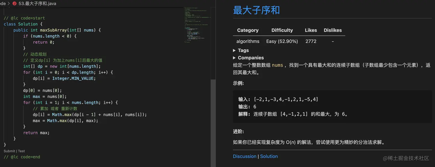Screen dimensions: 435x167
Task: Open the Solution link
Action: coord(269,156)
